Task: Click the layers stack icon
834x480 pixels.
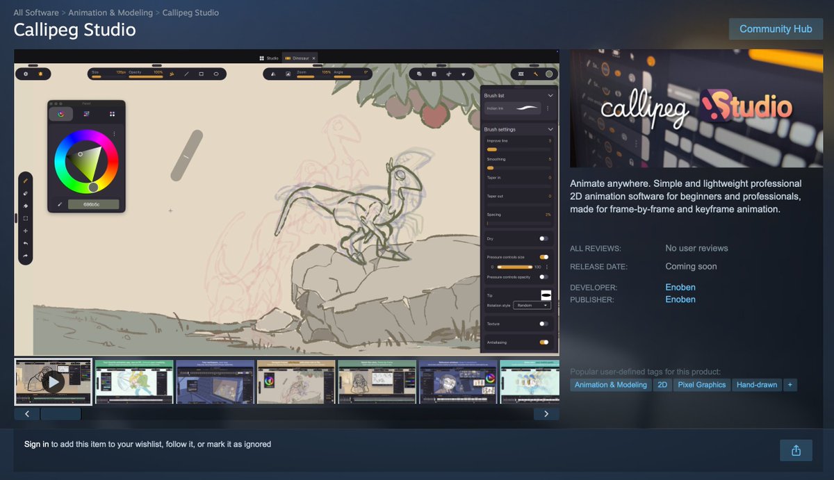Action: click(419, 73)
